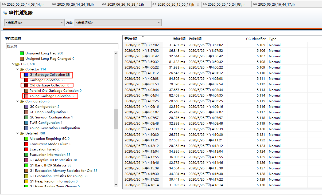Sort by the GC Identifier column header
Screen dimensions: 322x195
pos(247,39)
